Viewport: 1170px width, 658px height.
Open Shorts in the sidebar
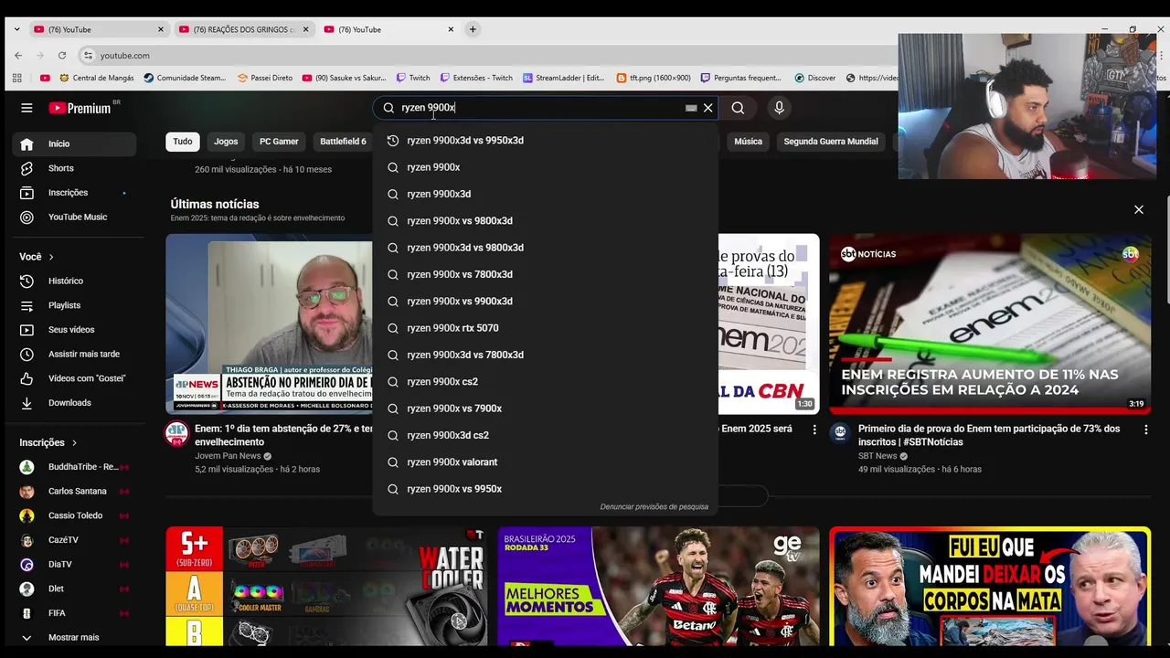(74, 168)
